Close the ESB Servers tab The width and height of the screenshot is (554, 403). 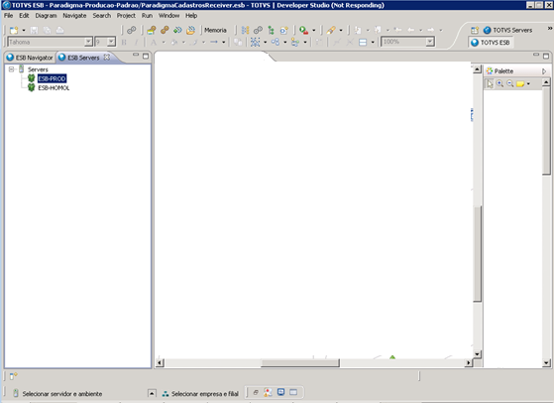point(107,57)
